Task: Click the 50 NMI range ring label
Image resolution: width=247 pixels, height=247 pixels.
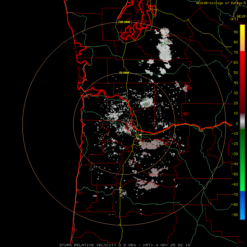Action: [x=124, y=73]
